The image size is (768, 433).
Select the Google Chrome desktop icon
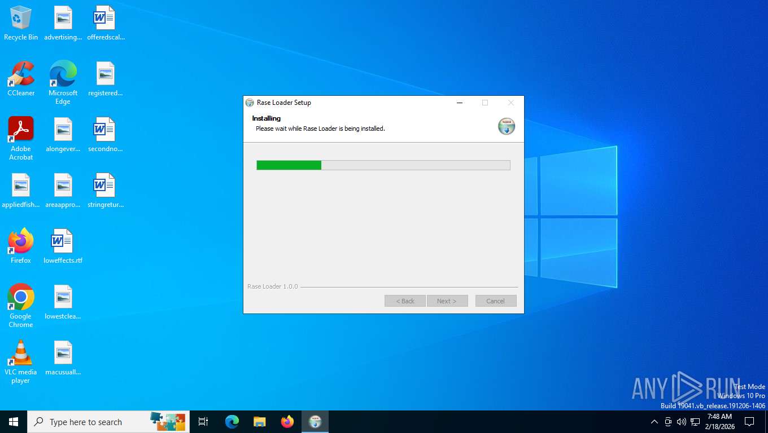coord(21,306)
